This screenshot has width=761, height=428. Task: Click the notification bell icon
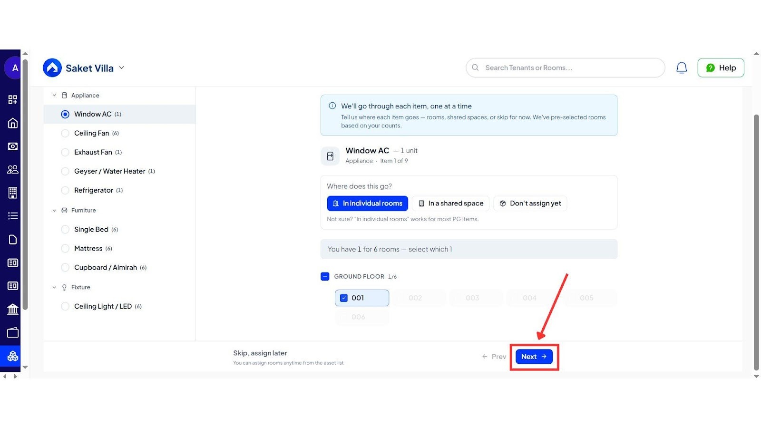click(x=682, y=68)
